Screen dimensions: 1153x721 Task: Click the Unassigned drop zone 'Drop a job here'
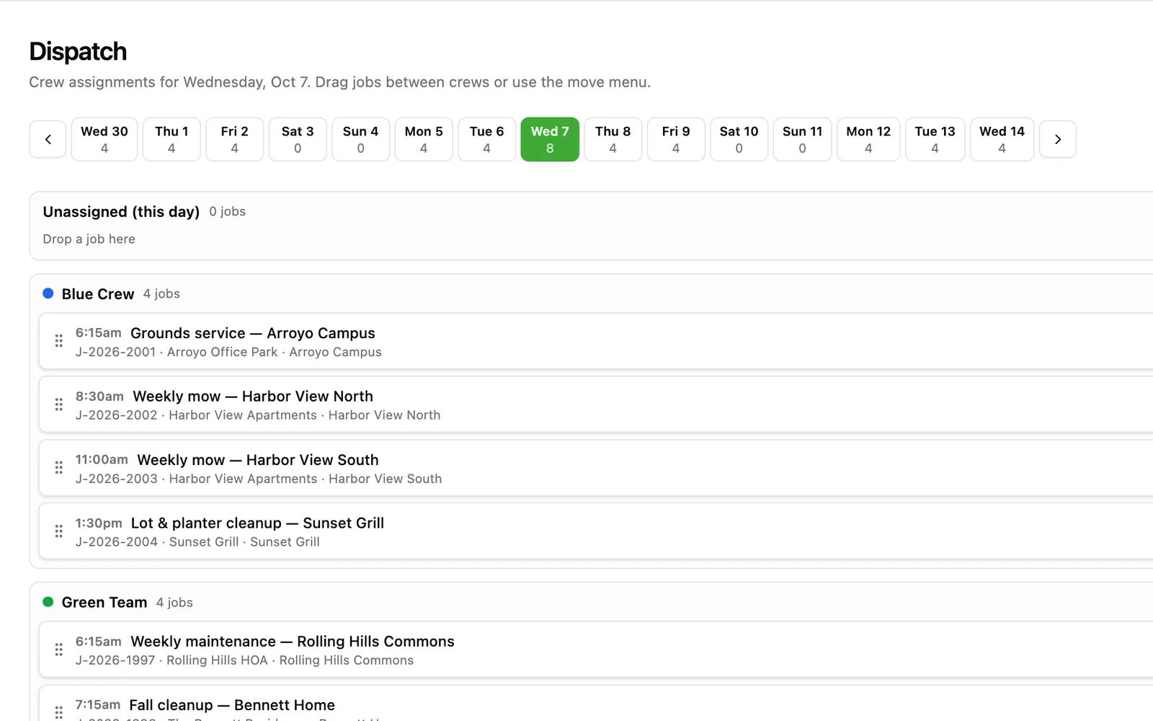89,239
